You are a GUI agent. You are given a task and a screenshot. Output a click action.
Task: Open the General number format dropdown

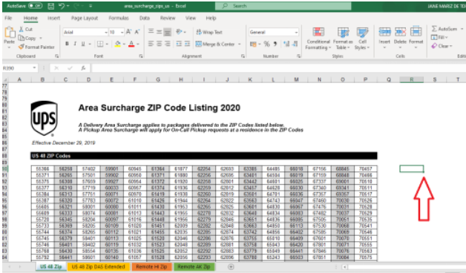point(296,32)
